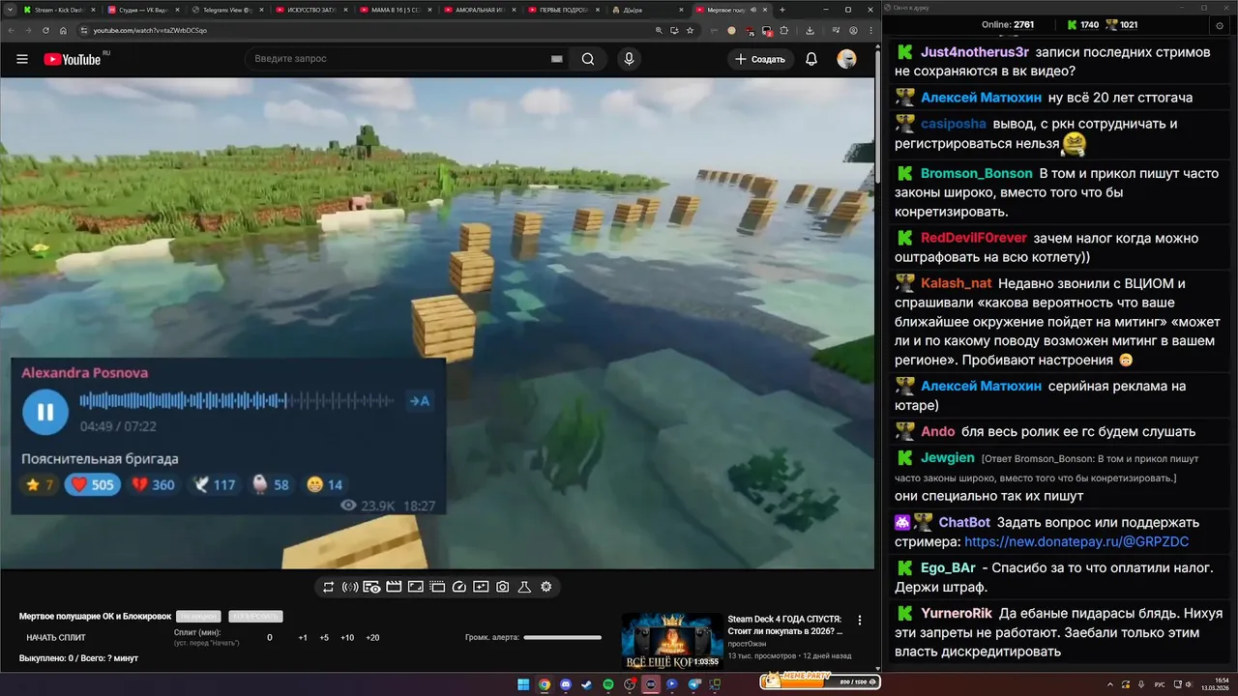The width and height of the screenshot is (1238, 696).
Task: Seek within the voice message waveform
Action: click(x=237, y=401)
